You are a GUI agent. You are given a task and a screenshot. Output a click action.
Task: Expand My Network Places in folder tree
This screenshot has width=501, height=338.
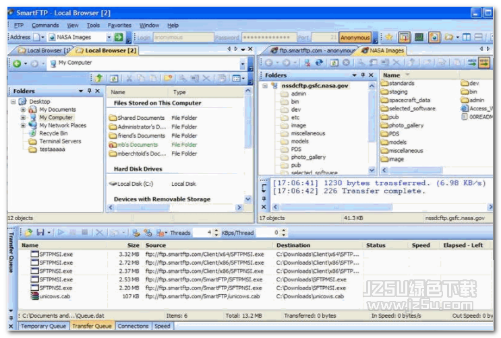click(23, 125)
